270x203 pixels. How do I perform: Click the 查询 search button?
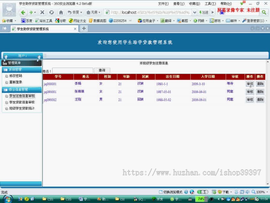[x=102, y=70]
